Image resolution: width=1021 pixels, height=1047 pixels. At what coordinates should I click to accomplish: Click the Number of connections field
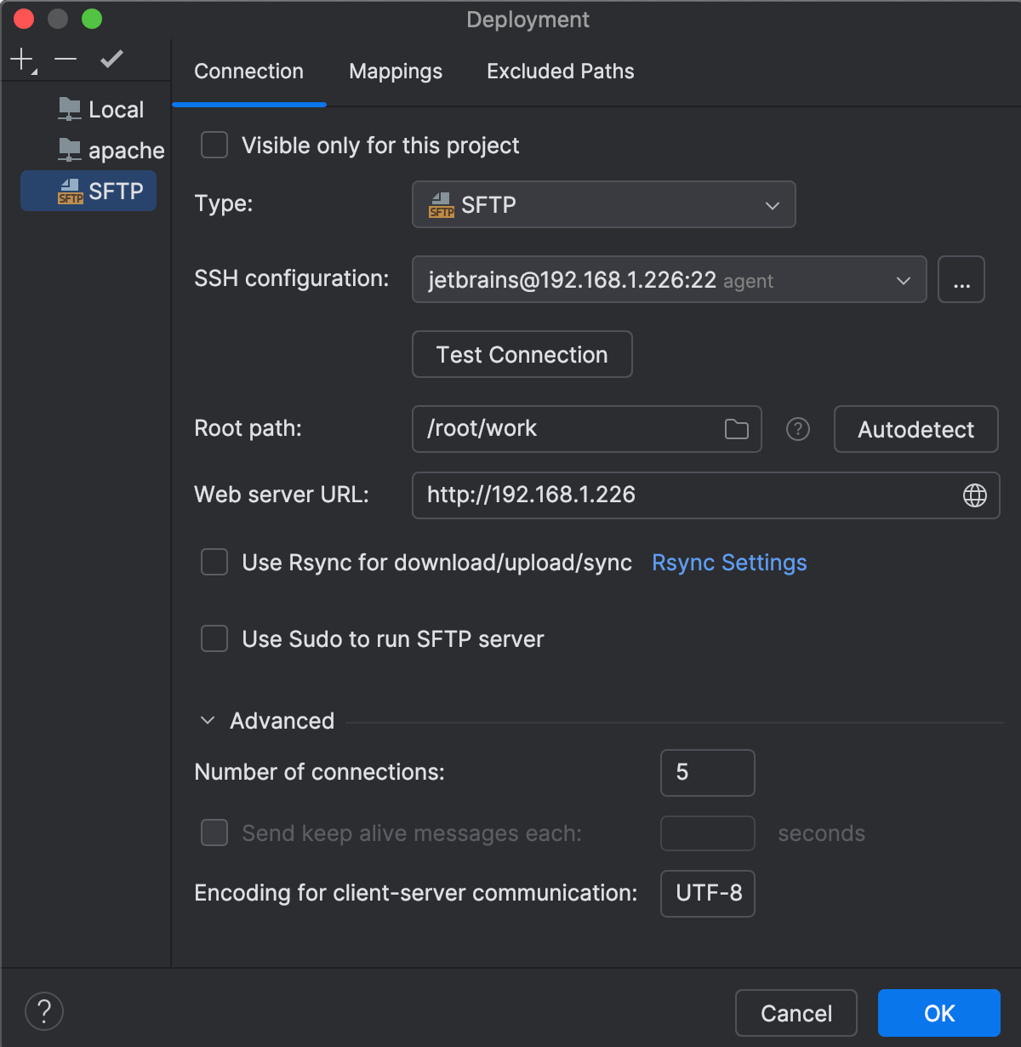click(x=707, y=773)
